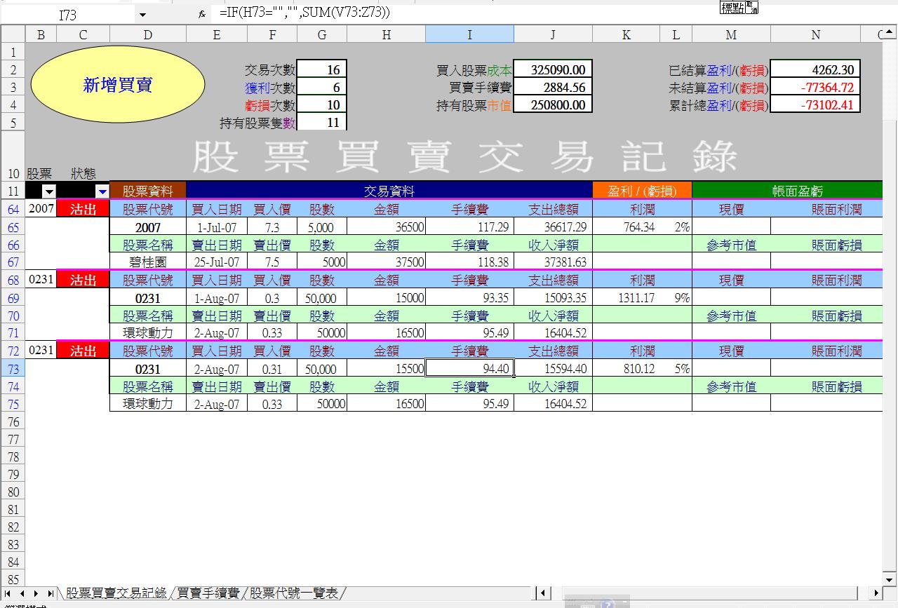Select profit cell 810.12
The height and width of the screenshot is (608, 898).
pos(626,368)
